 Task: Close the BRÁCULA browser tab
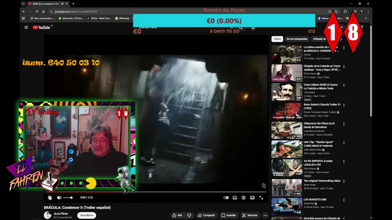66,4
